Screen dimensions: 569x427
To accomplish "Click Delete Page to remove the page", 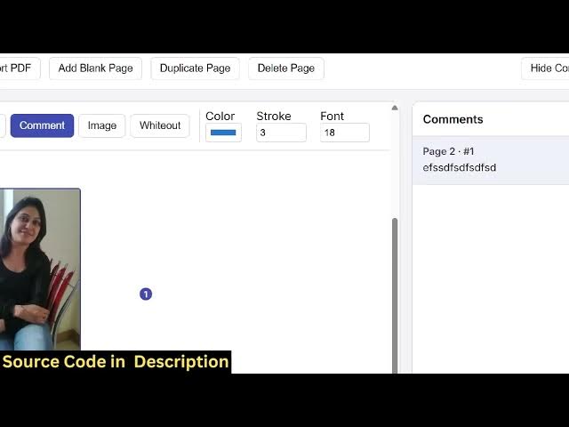I will coord(285,68).
